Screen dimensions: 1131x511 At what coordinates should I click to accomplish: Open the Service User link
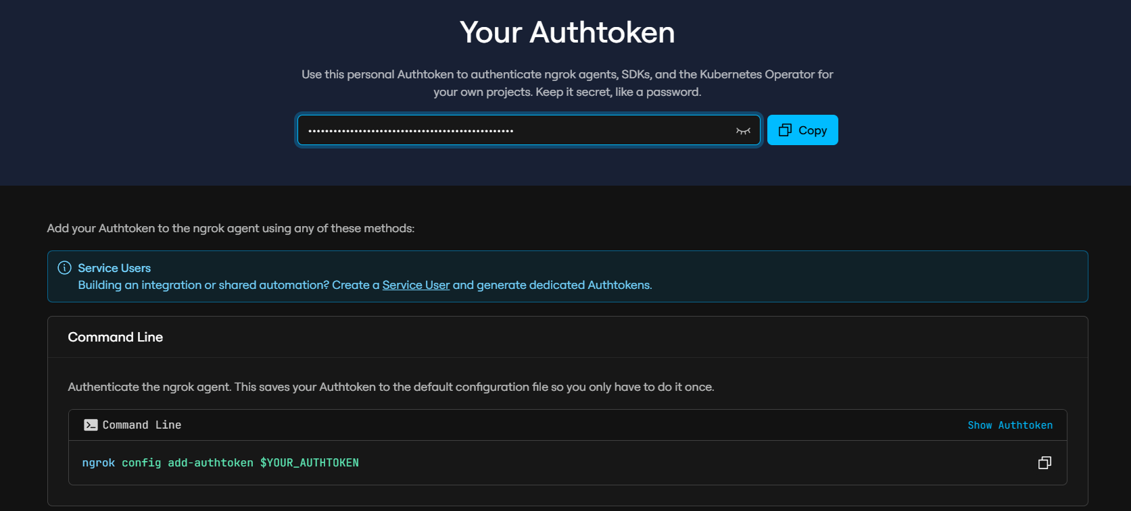pos(416,285)
